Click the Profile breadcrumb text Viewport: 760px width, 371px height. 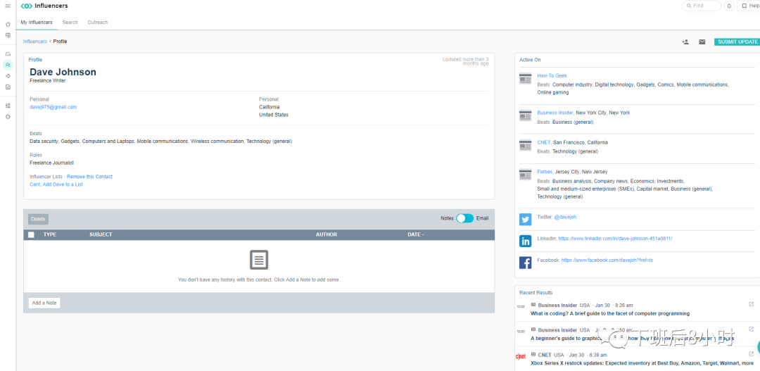coord(60,42)
